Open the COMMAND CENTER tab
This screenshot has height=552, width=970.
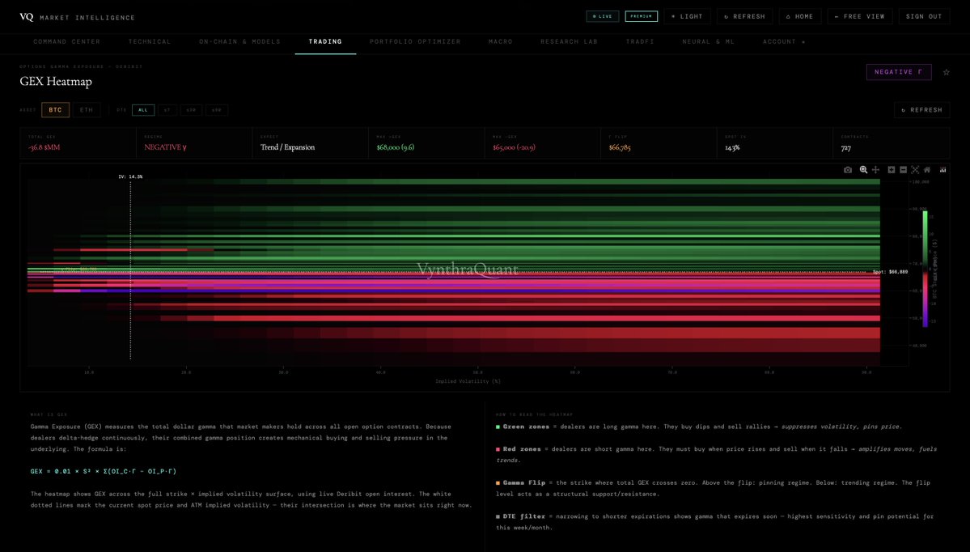click(x=67, y=41)
